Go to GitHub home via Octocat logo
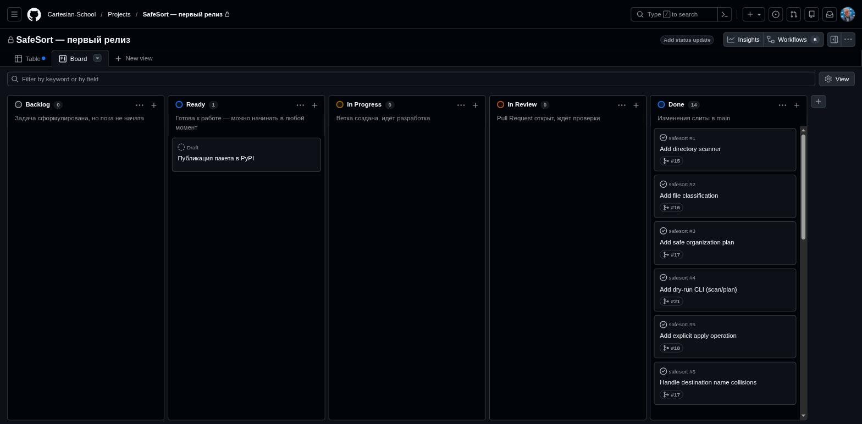 pos(34,14)
